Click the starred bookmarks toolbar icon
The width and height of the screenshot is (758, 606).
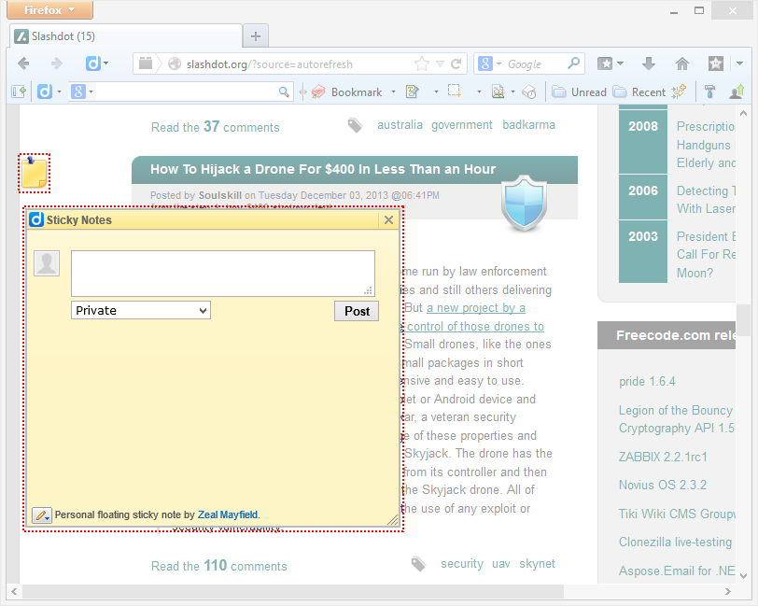(x=715, y=63)
